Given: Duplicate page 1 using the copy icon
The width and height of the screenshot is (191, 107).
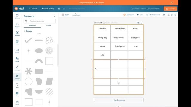Looking at the screenshot, I should [138, 23].
